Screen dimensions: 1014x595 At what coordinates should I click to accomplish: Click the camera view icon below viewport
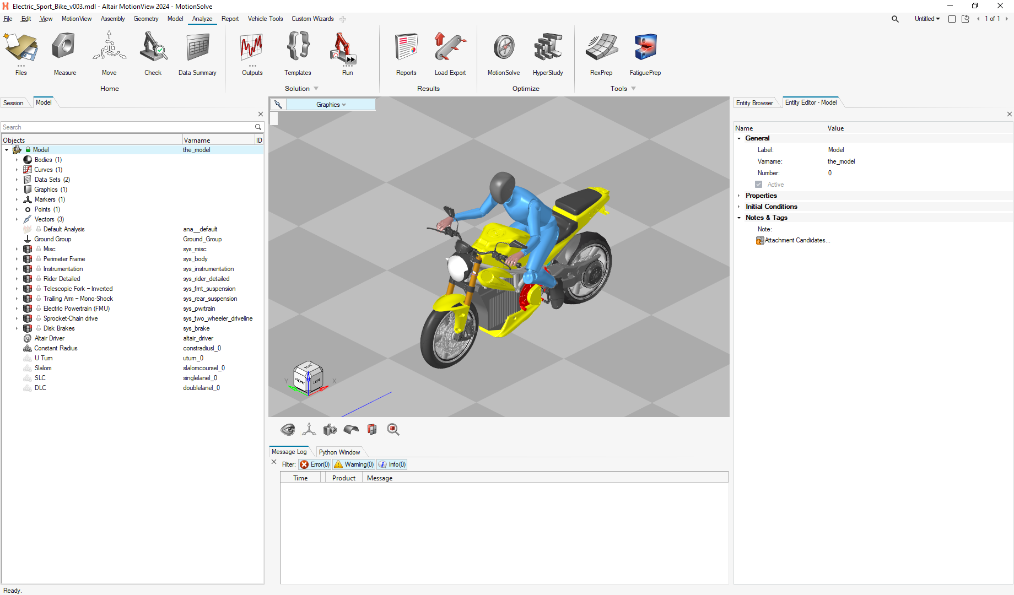pyautogui.click(x=330, y=430)
